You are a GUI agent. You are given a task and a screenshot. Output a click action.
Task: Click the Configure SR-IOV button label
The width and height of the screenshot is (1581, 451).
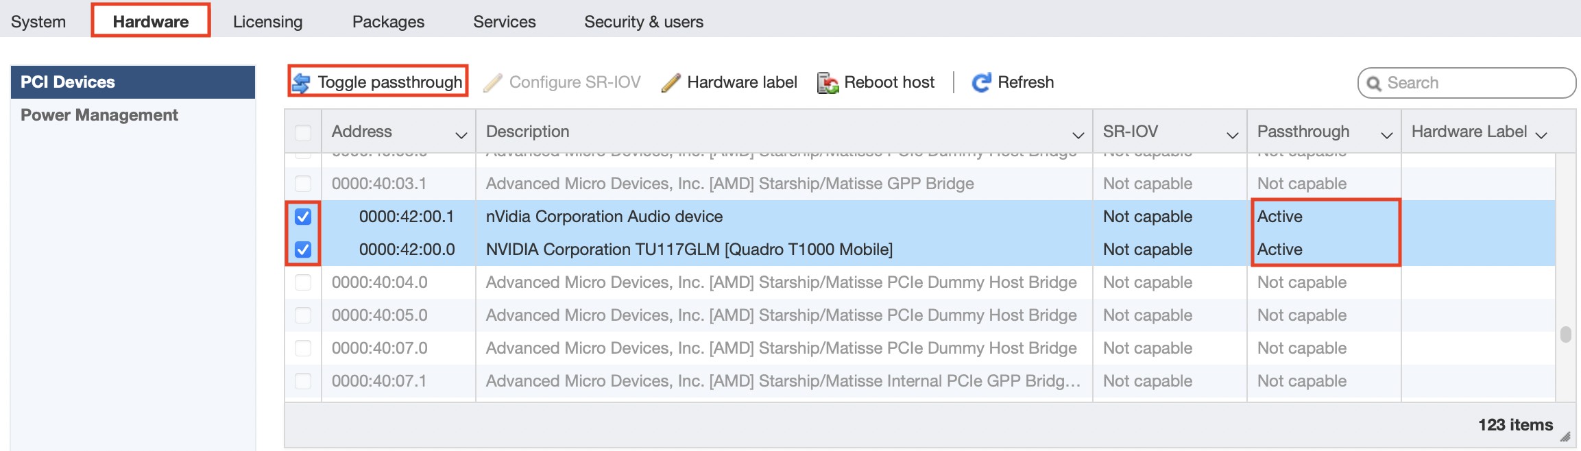pos(575,82)
